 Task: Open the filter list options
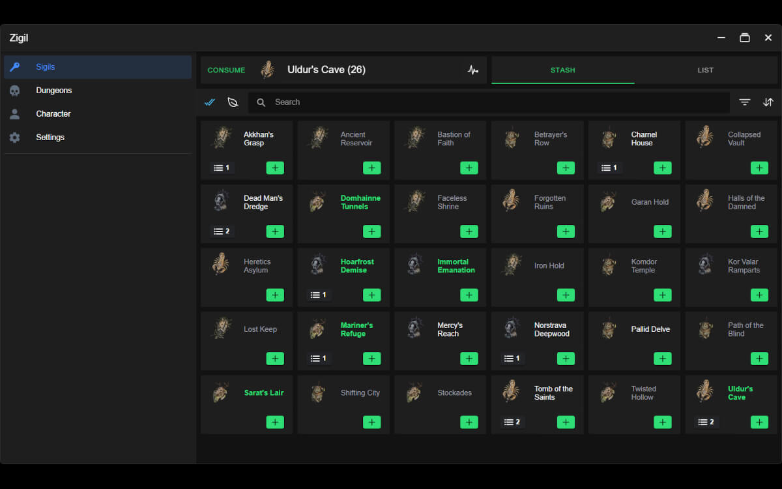tap(745, 102)
